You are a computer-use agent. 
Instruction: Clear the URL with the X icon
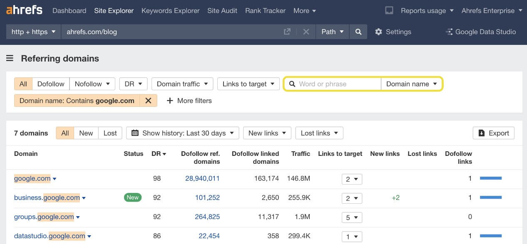[306, 32]
